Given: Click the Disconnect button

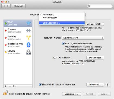Looking at the screenshot, I should click(95, 58).
